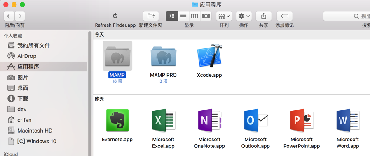This screenshot has width=370, height=156.
Task: Open Desktop (桌面) in sidebar
Action: tap(43, 88)
